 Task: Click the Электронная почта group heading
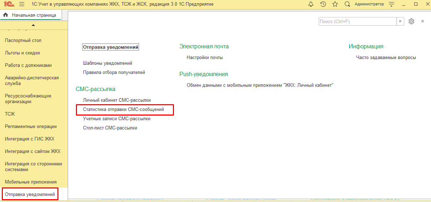tap(204, 47)
